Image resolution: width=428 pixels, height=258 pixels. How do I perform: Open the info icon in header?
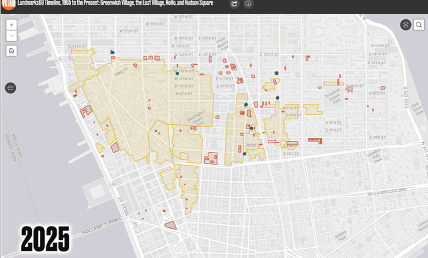(x=249, y=4)
